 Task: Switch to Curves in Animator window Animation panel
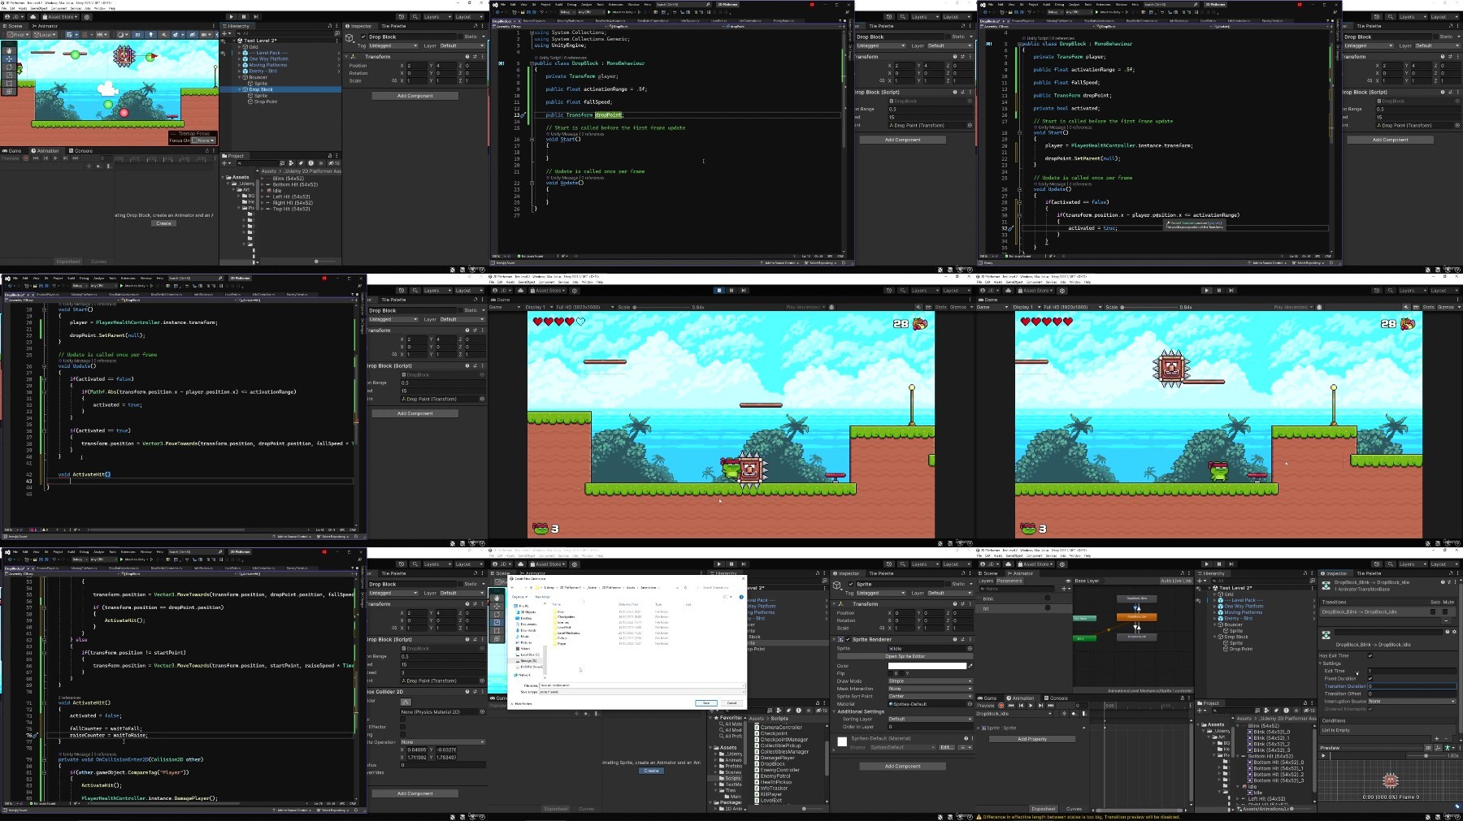pyautogui.click(x=1074, y=809)
